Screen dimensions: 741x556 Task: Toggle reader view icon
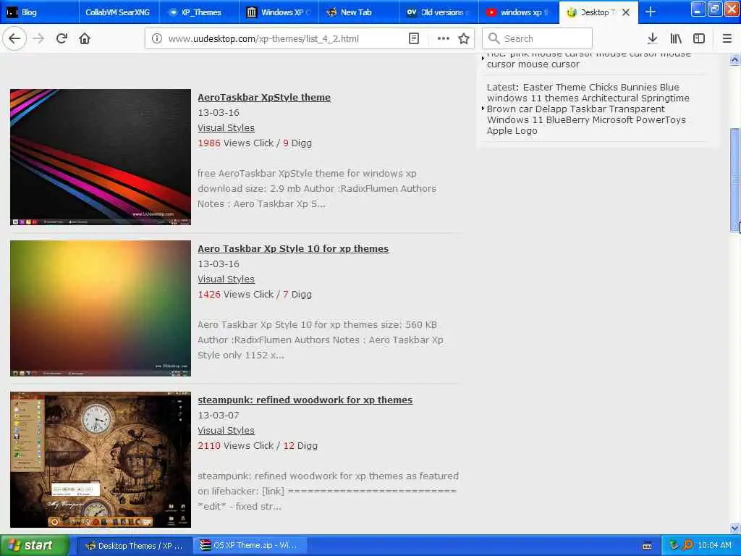[413, 39]
